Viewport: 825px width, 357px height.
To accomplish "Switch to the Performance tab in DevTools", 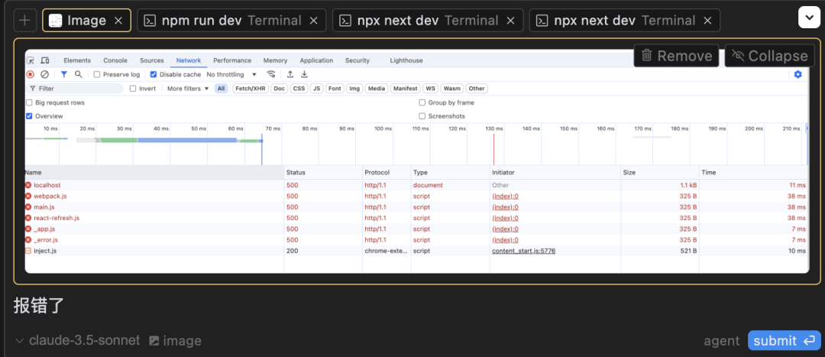I will 232,60.
